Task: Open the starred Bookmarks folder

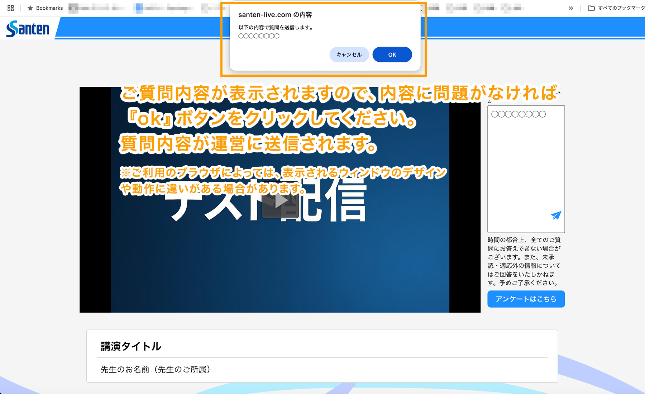Action: (x=45, y=8)
